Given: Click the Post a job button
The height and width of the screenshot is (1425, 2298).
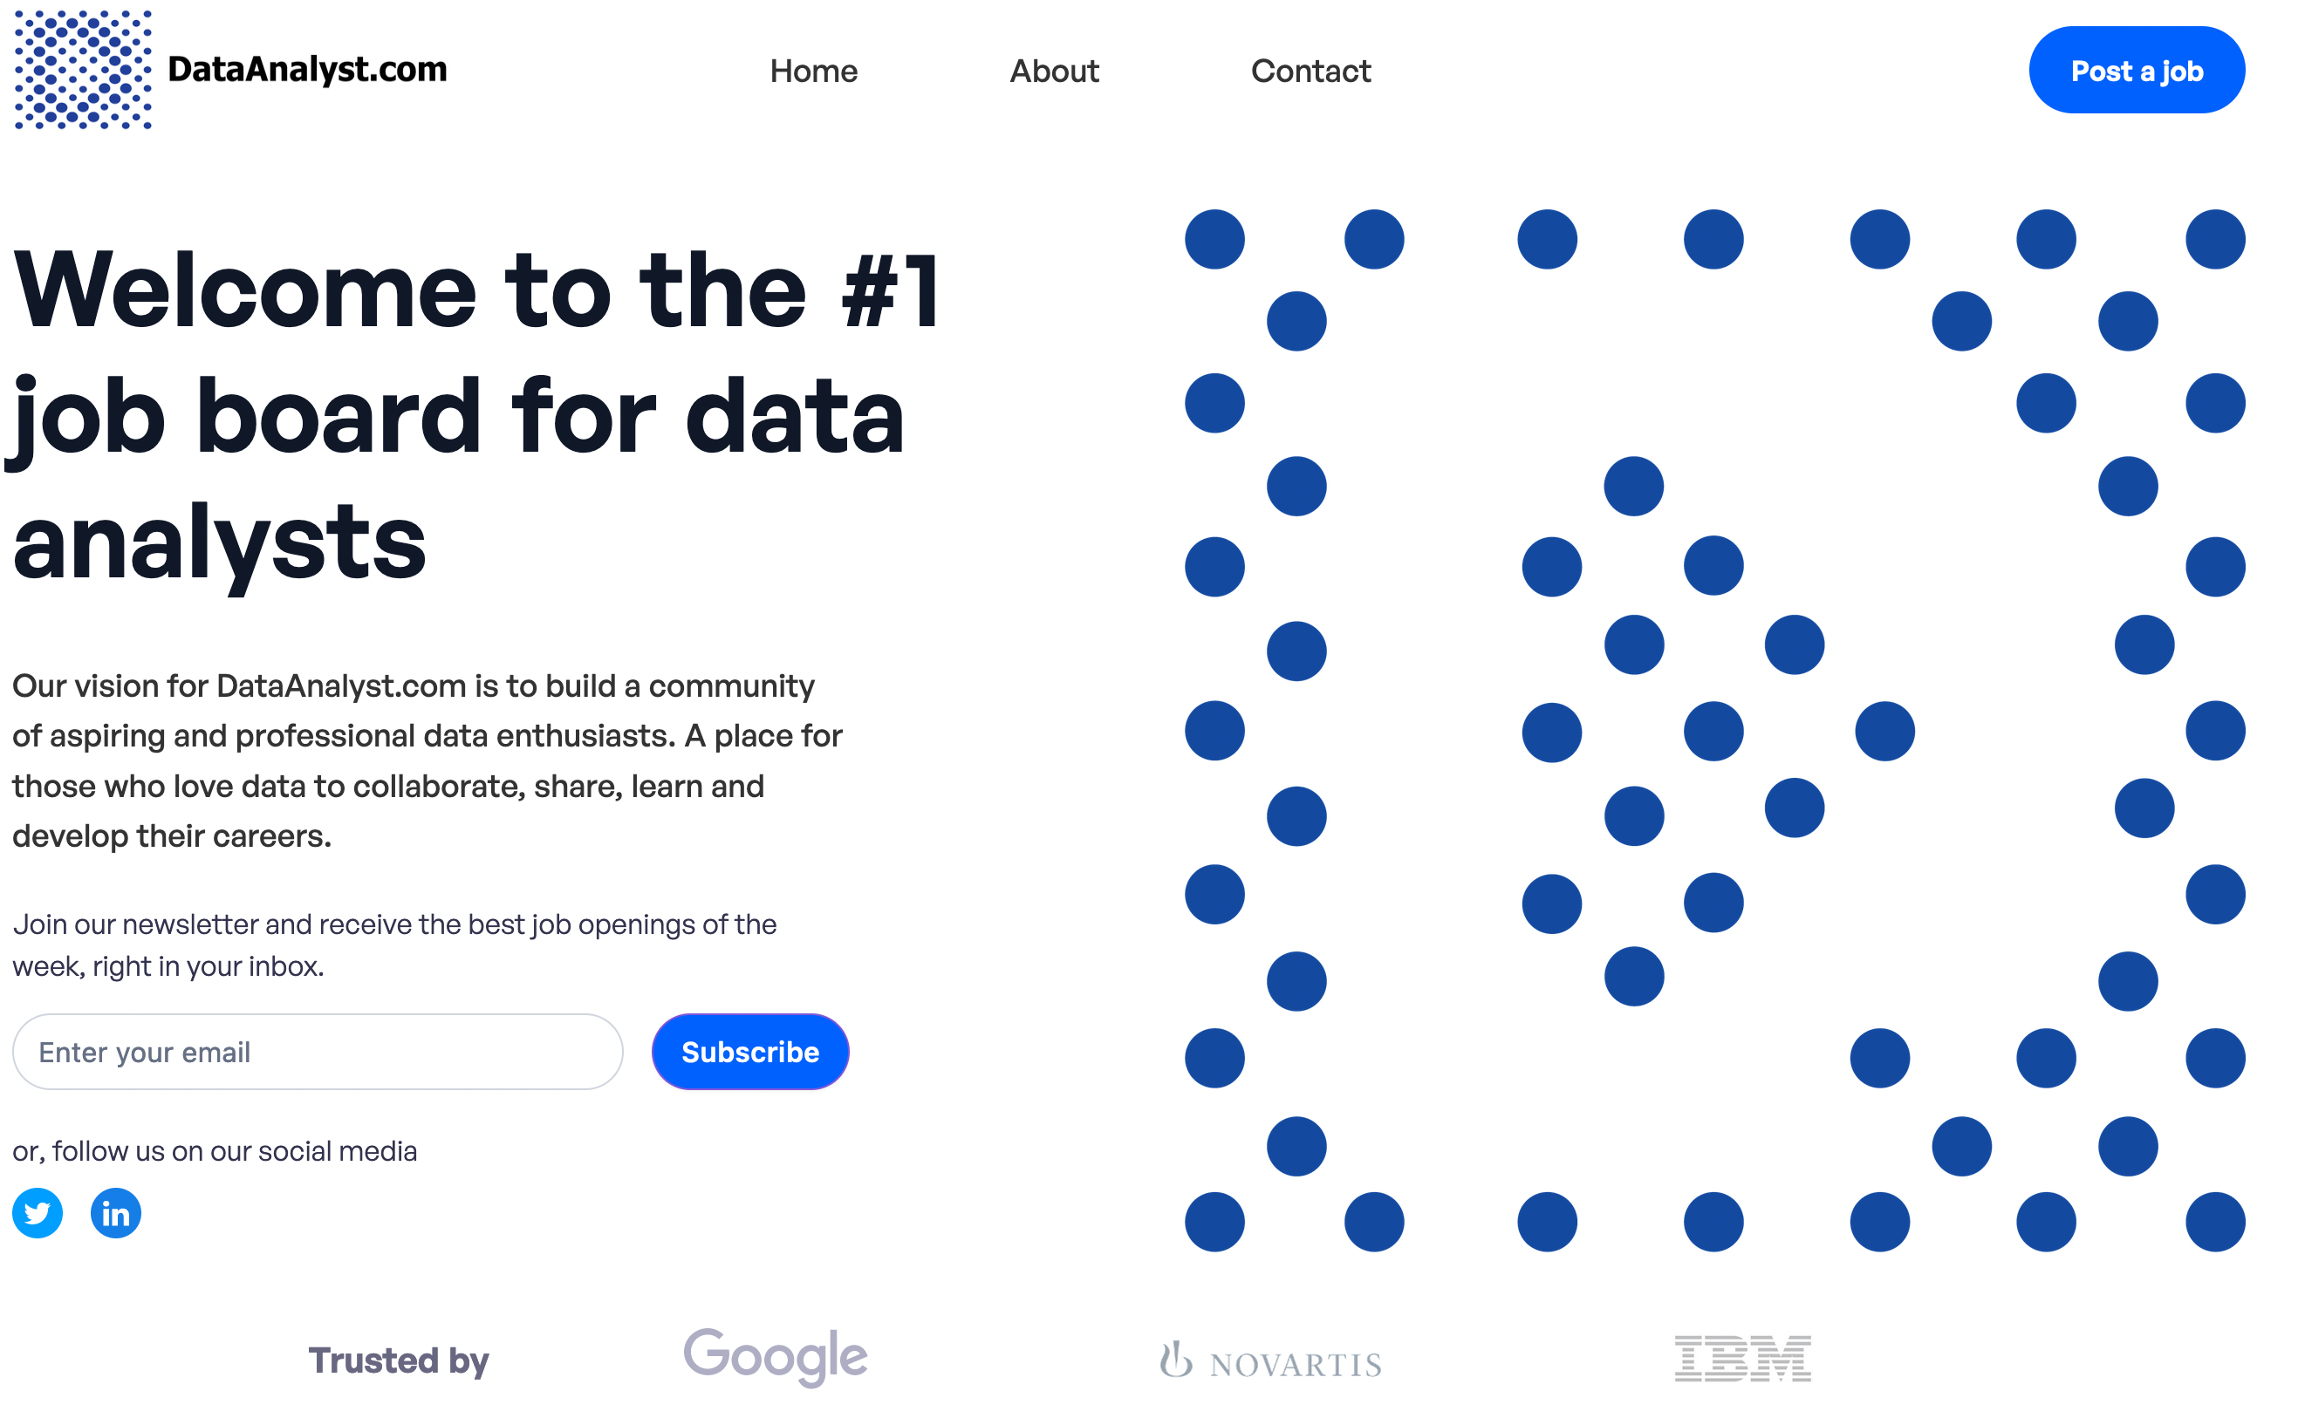Looking at the screenshot, I should (x=2137, y=70).
